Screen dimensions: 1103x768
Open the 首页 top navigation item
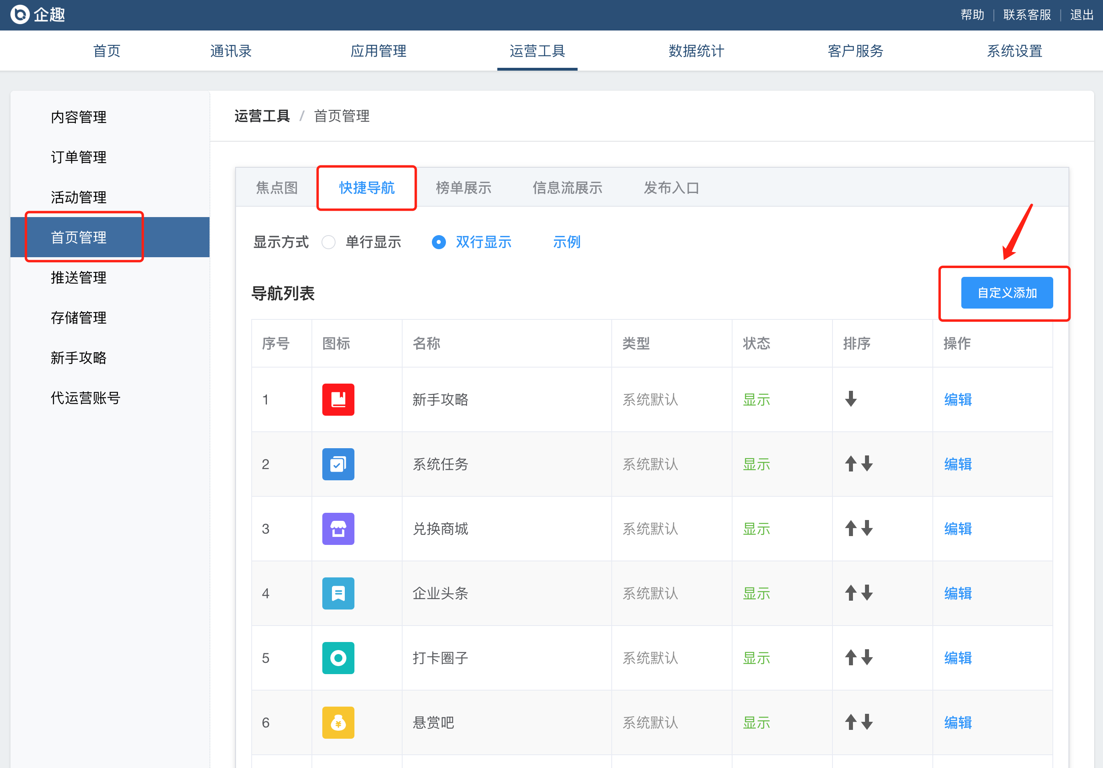click(107, 51)
